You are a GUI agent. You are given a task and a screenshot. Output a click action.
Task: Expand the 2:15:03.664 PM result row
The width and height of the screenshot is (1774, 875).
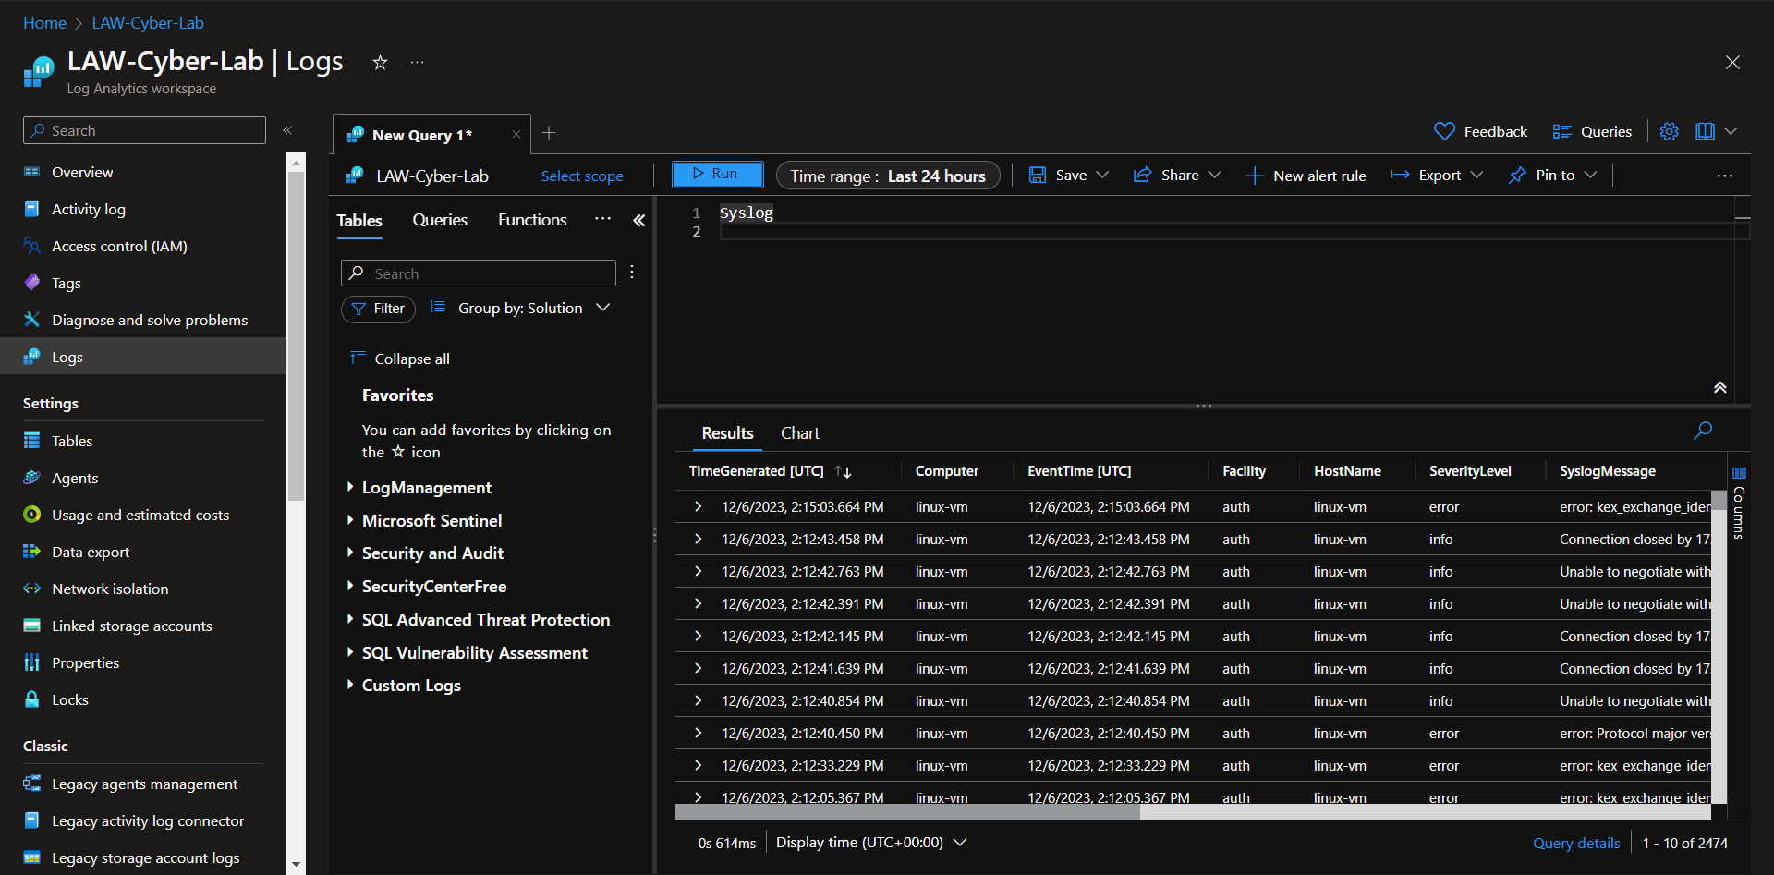pyautogui.click(x=699, y=506)
